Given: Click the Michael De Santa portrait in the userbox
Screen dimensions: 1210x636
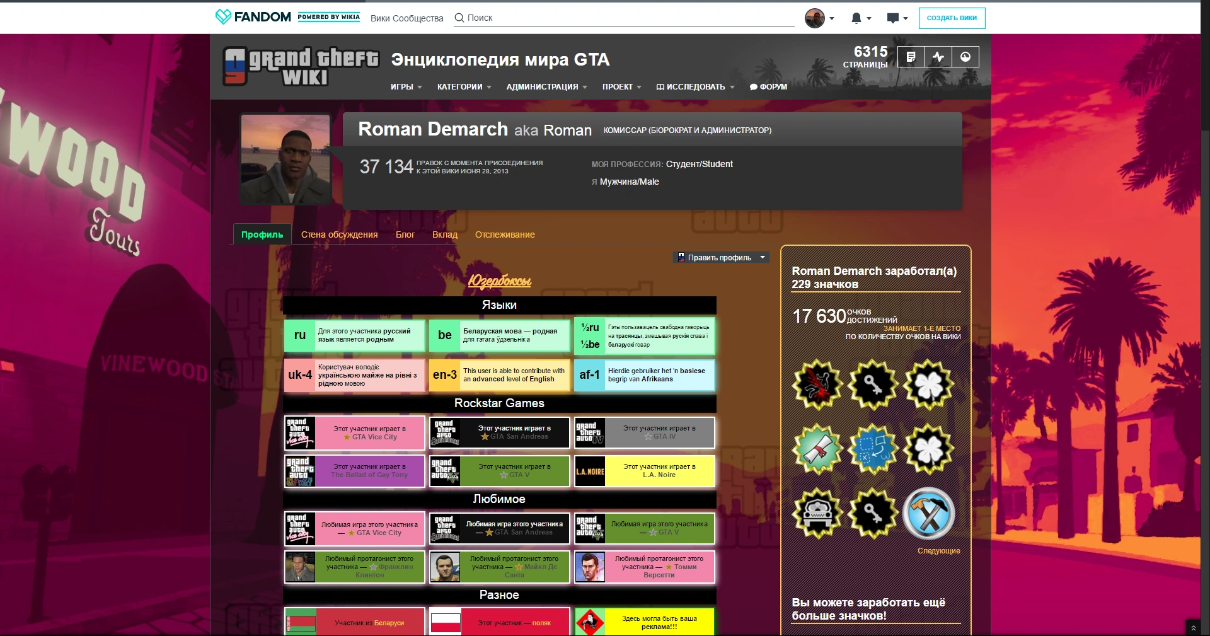Looking at the screenshot, I should click(x=445, y=567).
